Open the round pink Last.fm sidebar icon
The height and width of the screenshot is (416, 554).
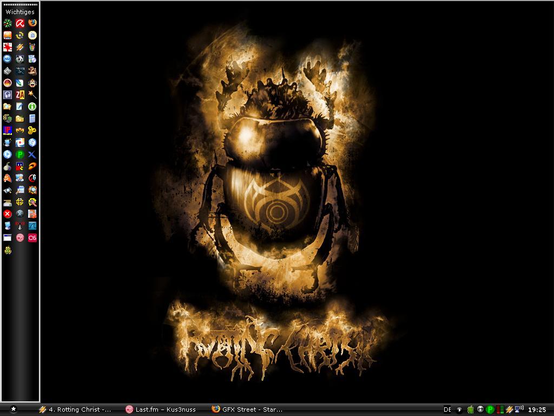[x=20, y=238]
